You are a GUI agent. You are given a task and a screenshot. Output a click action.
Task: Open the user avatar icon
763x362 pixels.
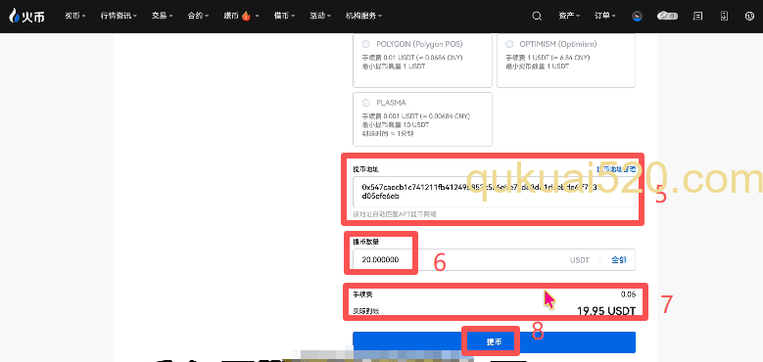pos(637,16)
